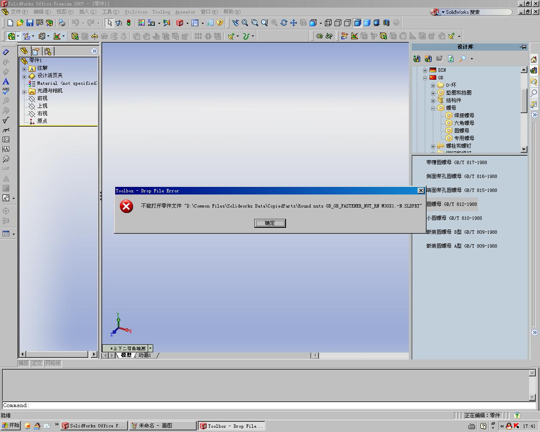The width and height of the screenshot is (540, 432).
Task: Select 带槽圆螺母 GB/T 817-1988 part
Action: coord(456,162)
